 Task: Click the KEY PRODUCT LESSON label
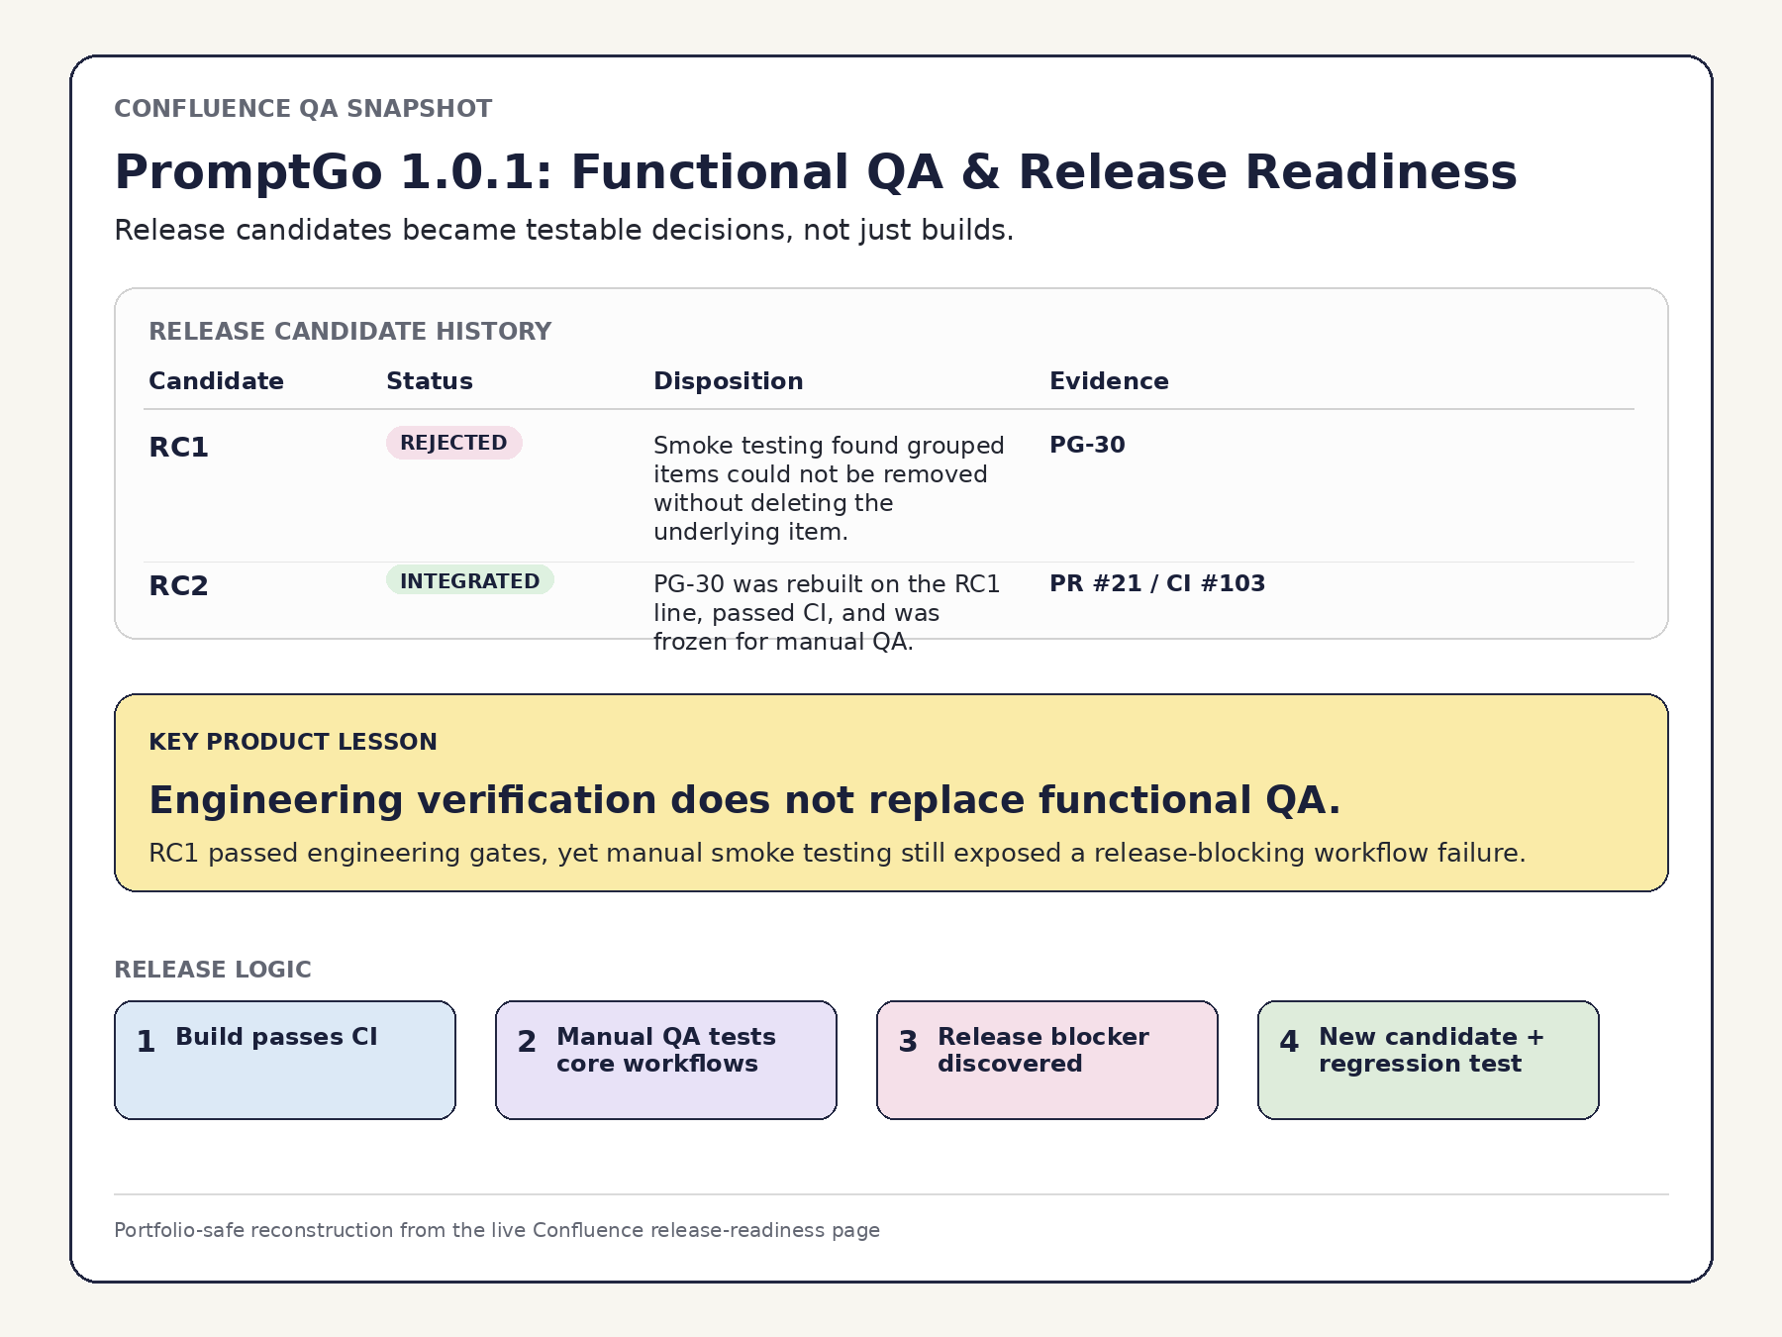tap(293, 742)
